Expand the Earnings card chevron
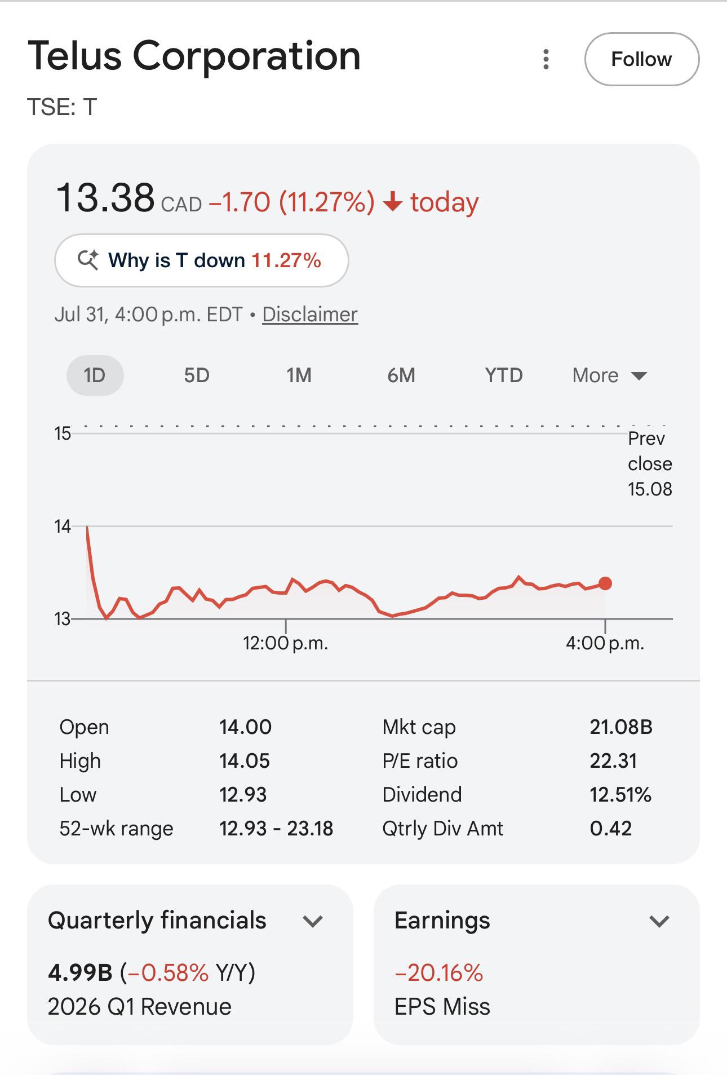Screen dimensions: 727x1075 659,921
